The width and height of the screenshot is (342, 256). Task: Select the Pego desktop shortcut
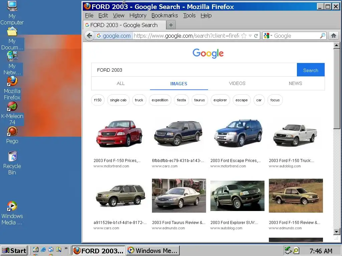pos(12,135)
